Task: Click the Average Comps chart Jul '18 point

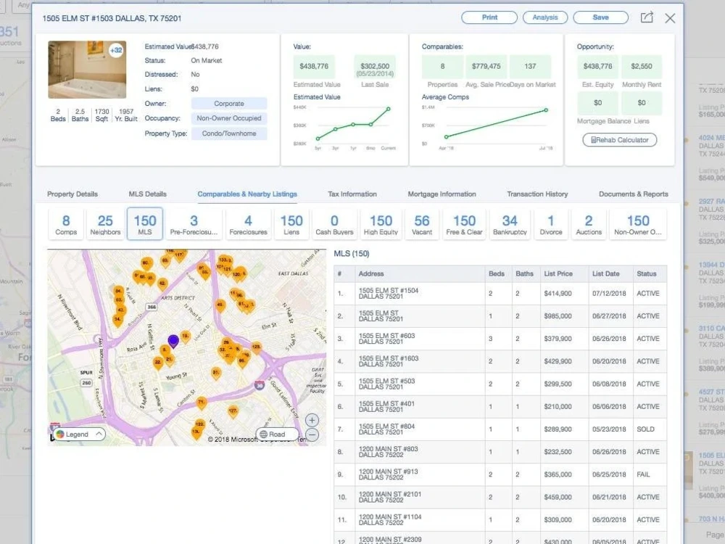Action: 546,110
